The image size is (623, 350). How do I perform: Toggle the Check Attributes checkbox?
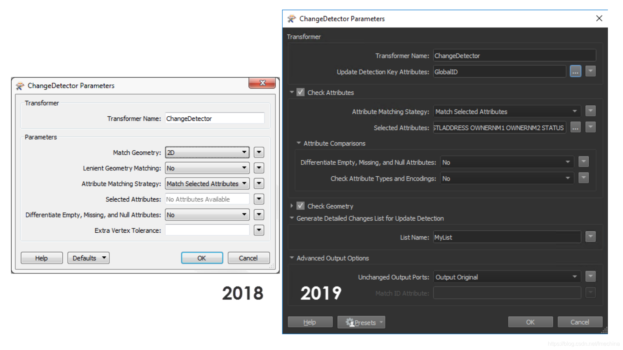click(301, 92)
